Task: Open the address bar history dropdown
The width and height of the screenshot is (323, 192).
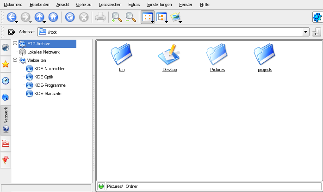Action: point(305,32)
